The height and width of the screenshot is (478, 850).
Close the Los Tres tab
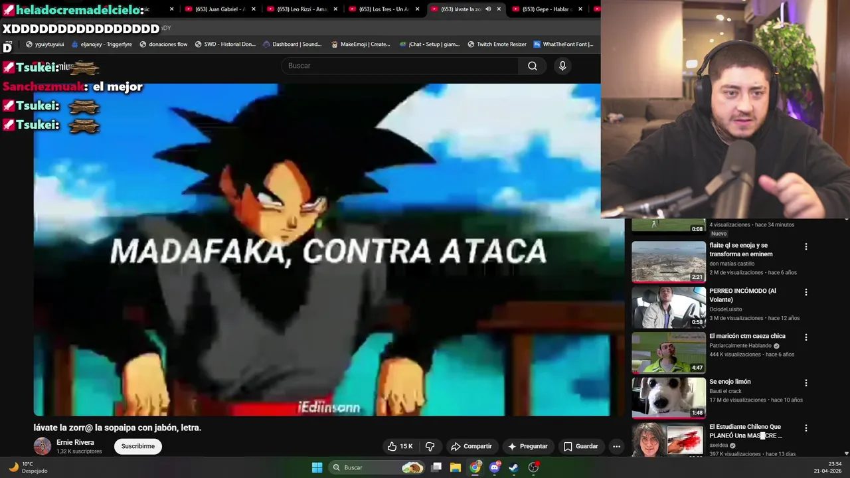(418, 9)
